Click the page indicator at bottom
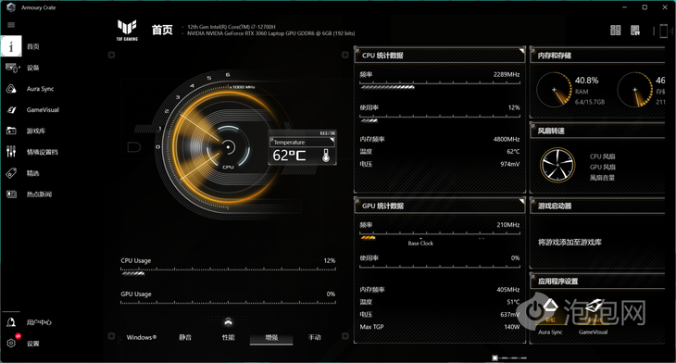Image resolution: width=676 pixels, height=363 pixels. coord(509,357)
